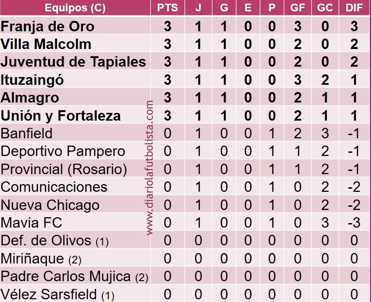This screenshot has width=371, height=302.
Task: Click the Almagro team name
Action: [30, 97]
